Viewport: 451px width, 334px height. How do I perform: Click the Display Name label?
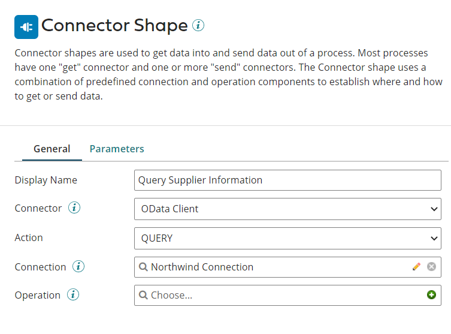coord(46,180)
